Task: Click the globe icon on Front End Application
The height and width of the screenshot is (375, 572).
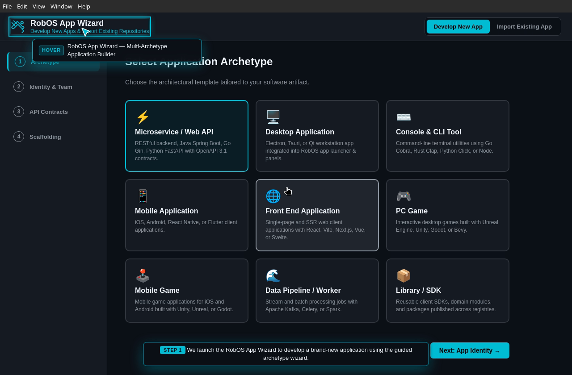Action: (x=273, y=196)
